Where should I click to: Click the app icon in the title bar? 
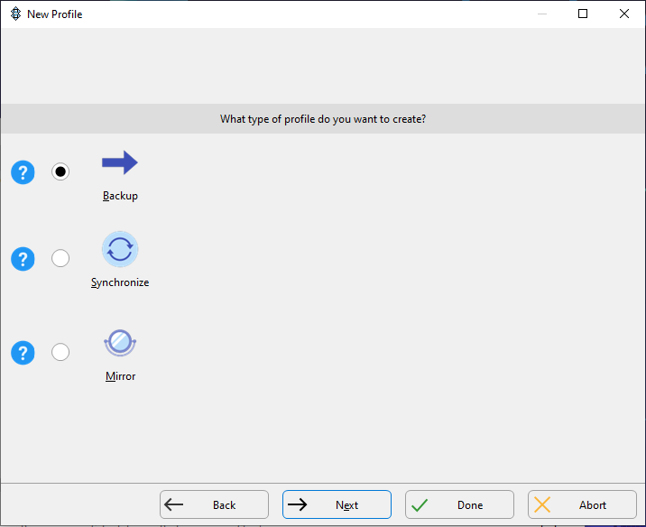pyautogui.click(x=15, y=14)
